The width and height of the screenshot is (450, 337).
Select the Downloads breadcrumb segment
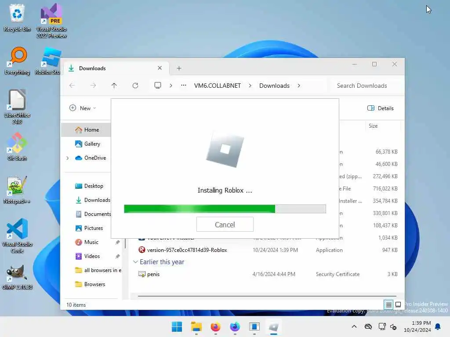[x=274, y=86]
